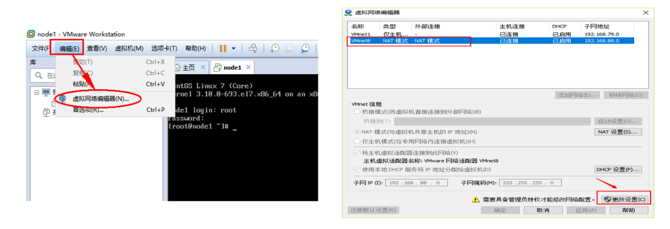
Task: Open the 帮助(H) menu
Action: coord(195,48)
